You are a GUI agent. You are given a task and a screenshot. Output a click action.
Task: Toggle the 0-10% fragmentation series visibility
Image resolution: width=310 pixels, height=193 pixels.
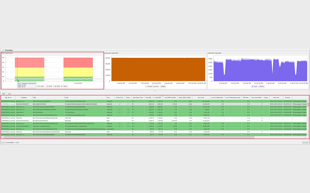[x=40, y=87]
